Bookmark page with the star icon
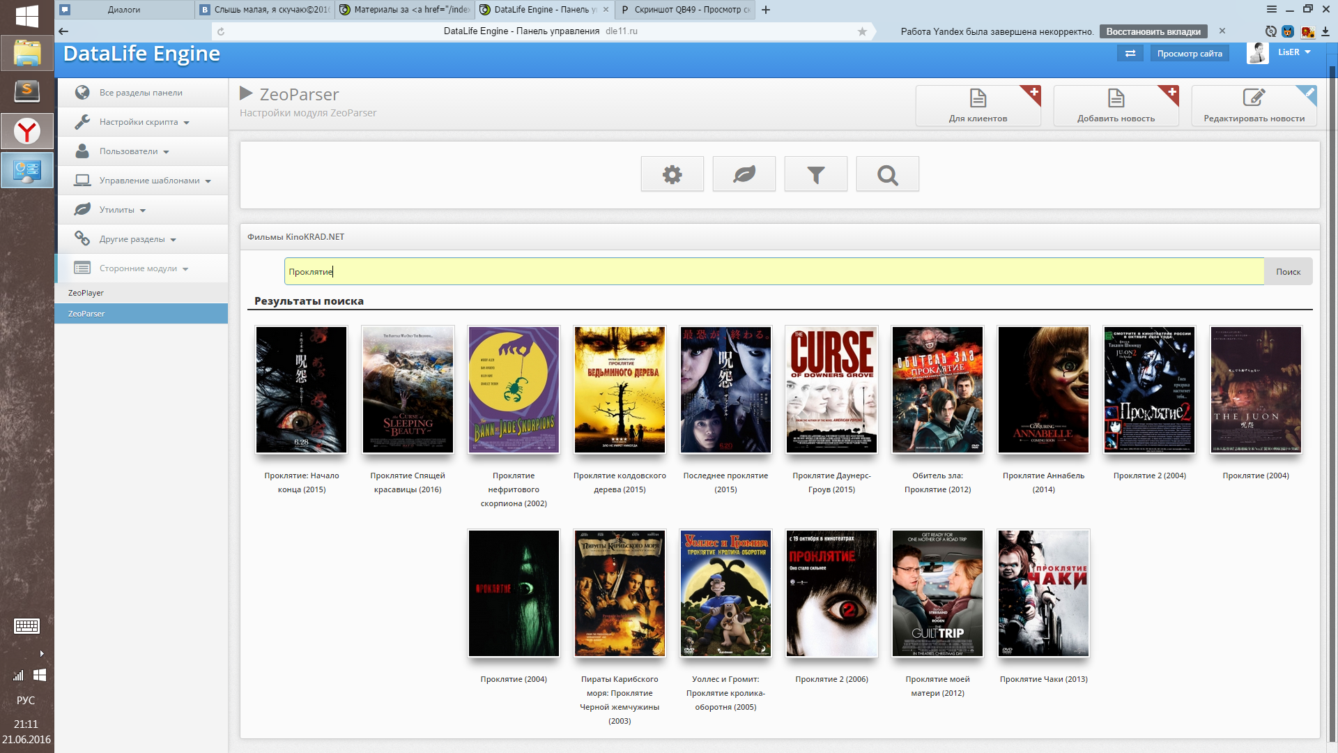Viewport: 1338px width, 753px height. (862, 31)
